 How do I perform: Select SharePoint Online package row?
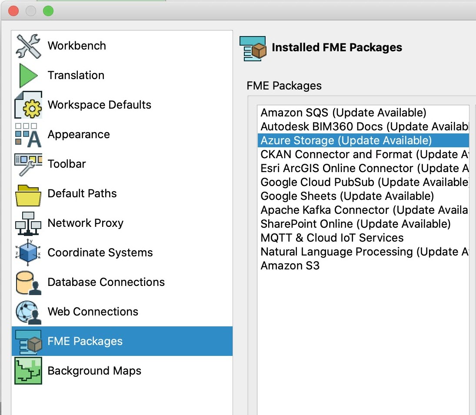pos(363,224)
